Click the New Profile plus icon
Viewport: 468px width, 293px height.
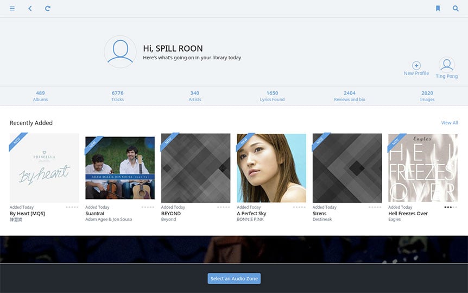click(416, 65)
